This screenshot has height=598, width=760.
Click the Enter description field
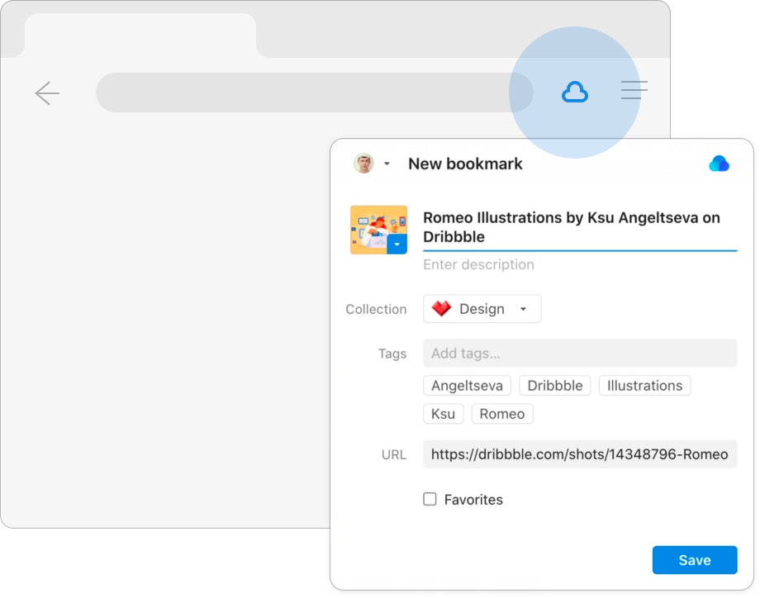pos(580,264)
